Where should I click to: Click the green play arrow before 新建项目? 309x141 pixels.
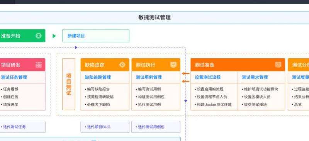[54, 36]
